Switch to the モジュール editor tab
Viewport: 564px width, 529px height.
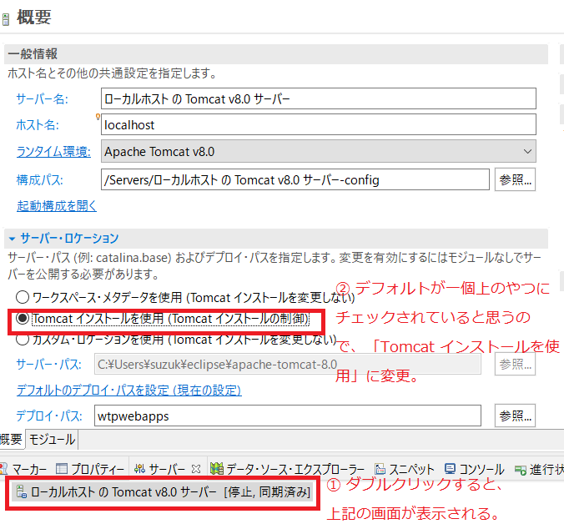tap(52, 439)
